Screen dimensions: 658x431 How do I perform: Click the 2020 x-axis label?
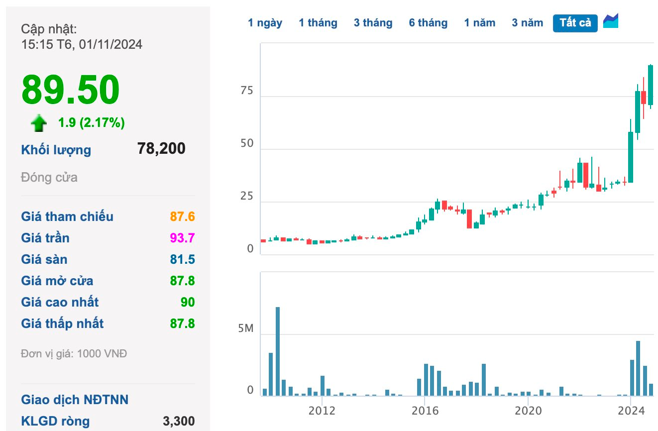coord(528,411)
